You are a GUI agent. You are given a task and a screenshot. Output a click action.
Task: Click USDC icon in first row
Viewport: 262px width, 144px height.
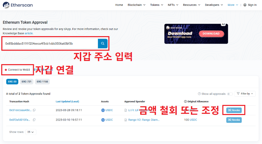(103, 110)
